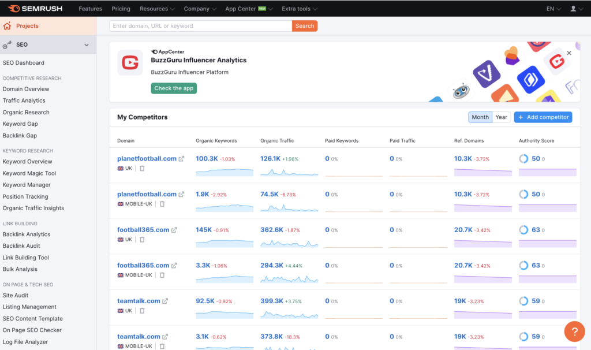Open Traffic Analytics in sidebar
This screenshot has width=591, height=350.
pyautogui.click(x=24, y=100)
